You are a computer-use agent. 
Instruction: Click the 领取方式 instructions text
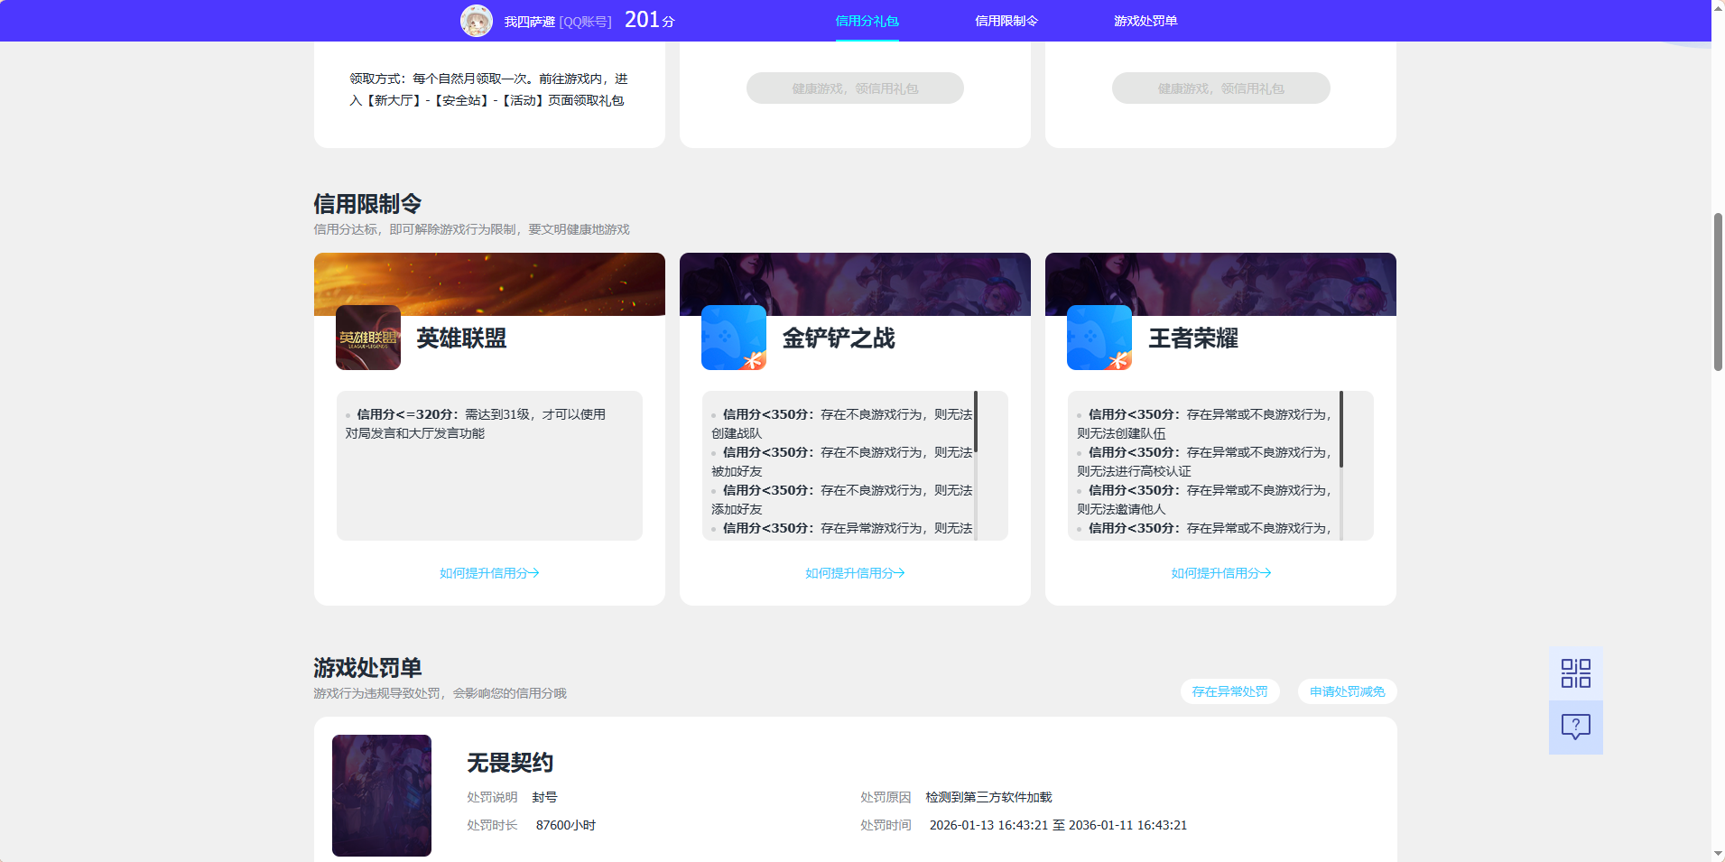pos(488,89)
